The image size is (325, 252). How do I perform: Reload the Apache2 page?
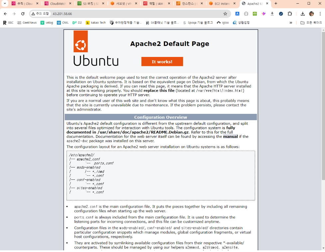pos(23,14)
